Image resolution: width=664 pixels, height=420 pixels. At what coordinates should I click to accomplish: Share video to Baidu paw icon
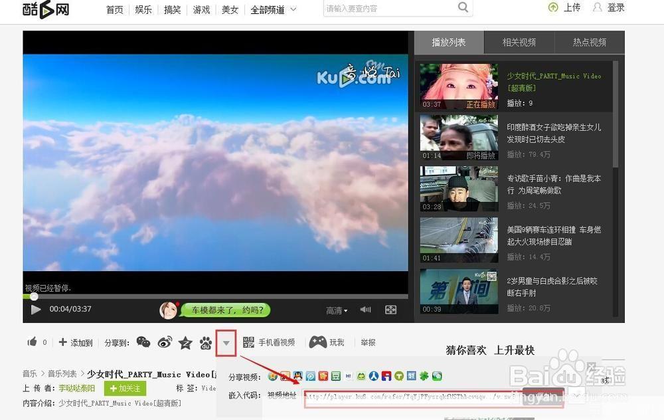click(206, 342)
